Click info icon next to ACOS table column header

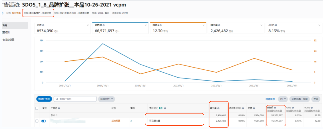pos(292,107)
